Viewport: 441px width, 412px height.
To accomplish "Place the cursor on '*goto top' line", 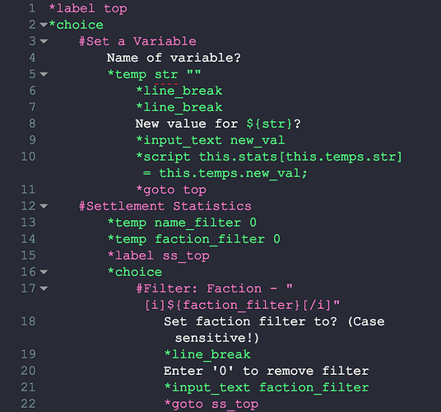I will 171,190.
